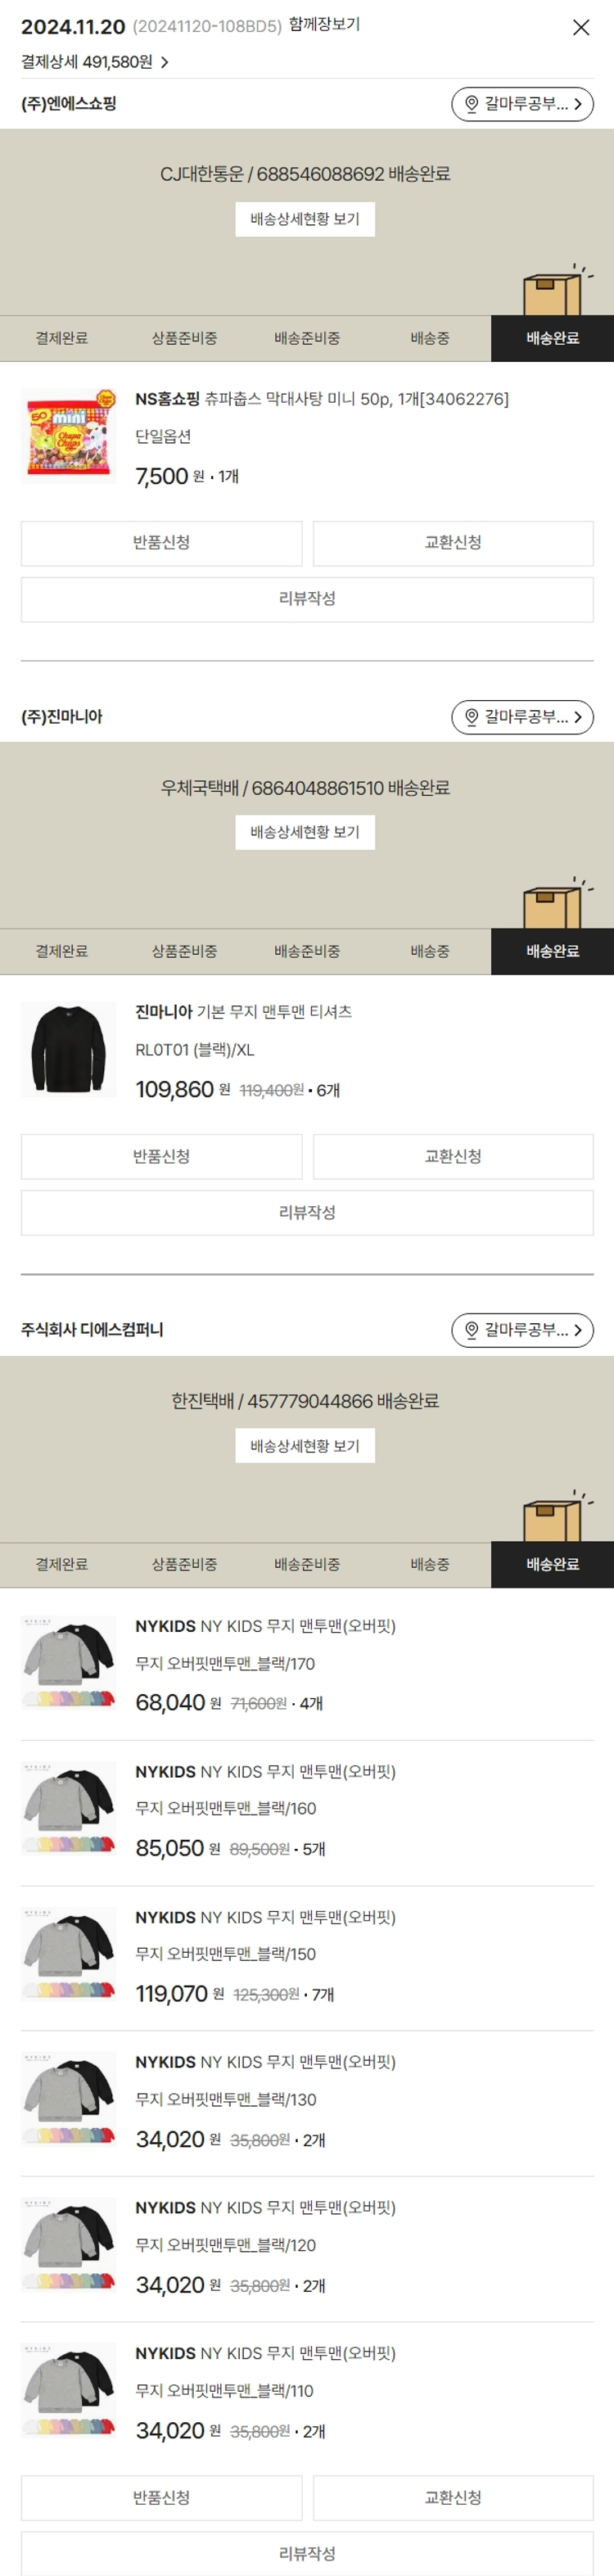This screenshot has height=2576, width=614.
Task: Write review for NS홈쇼핑 candy item
Action: (x=307, y=599)
